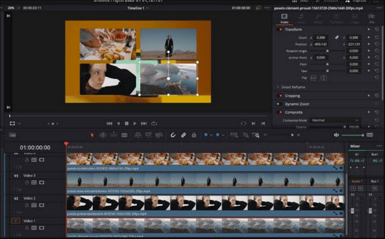Add keyframe for the Position parameter
Screen dimensions: 385x239
pos(368,44)
